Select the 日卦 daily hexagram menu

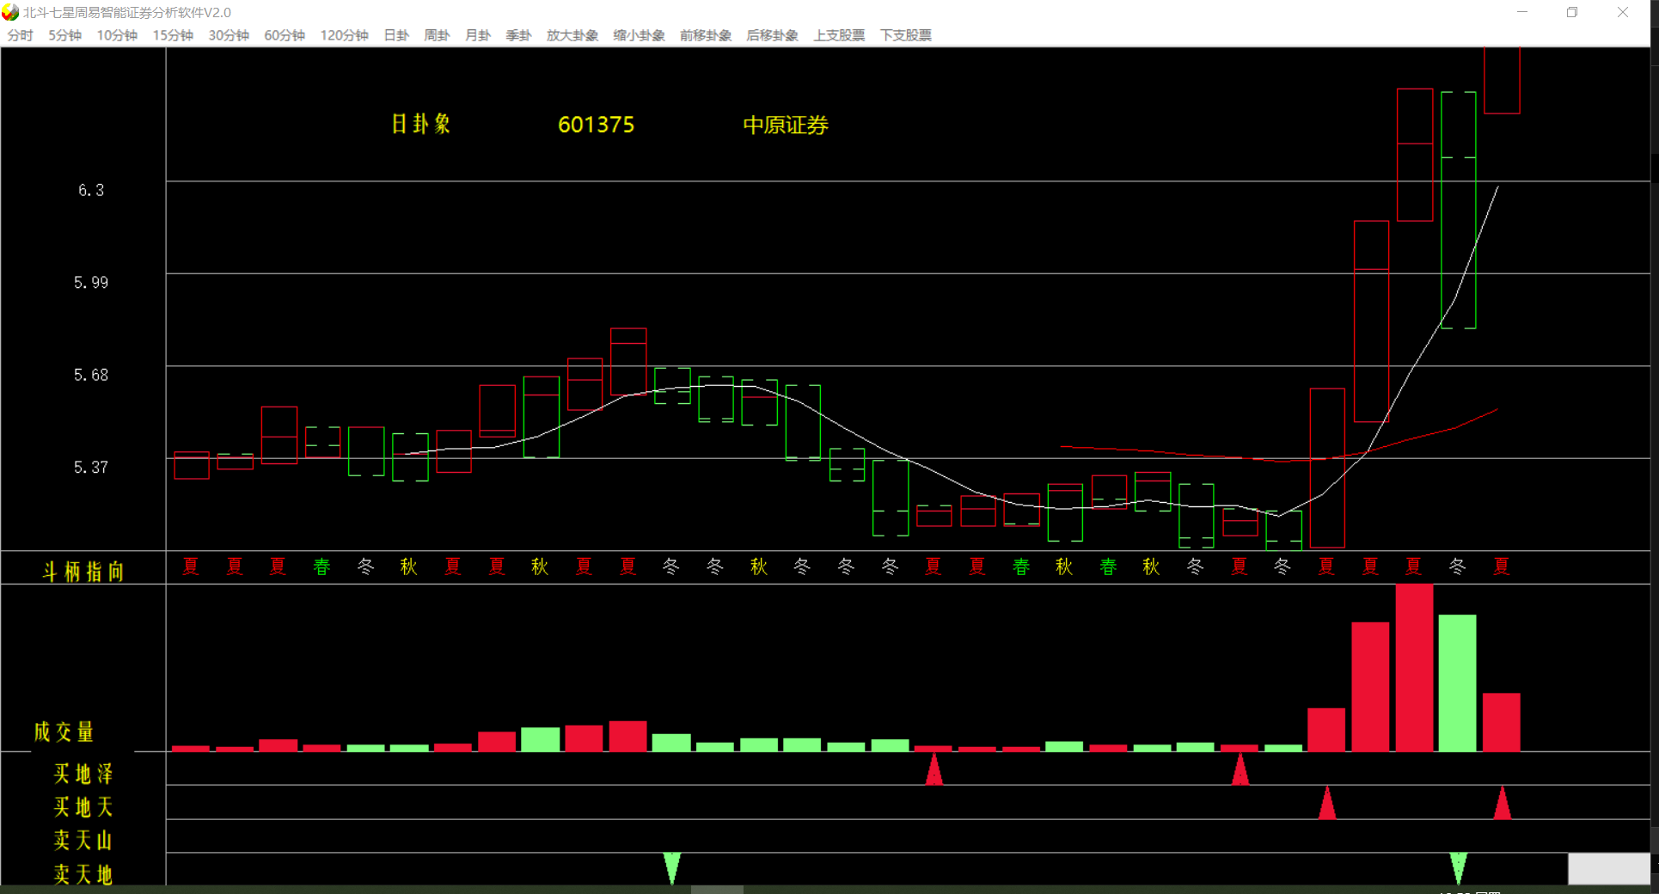[x=396, y=35]
